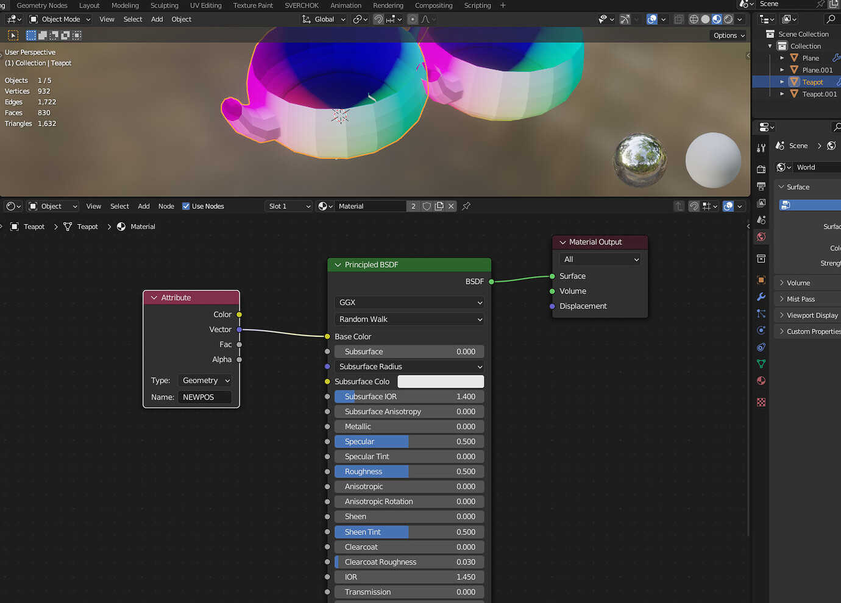The image size is (841, 603).
Task: Enable snapping with the magnet icon
Action: pyautogui.click(x=379, y=19)
